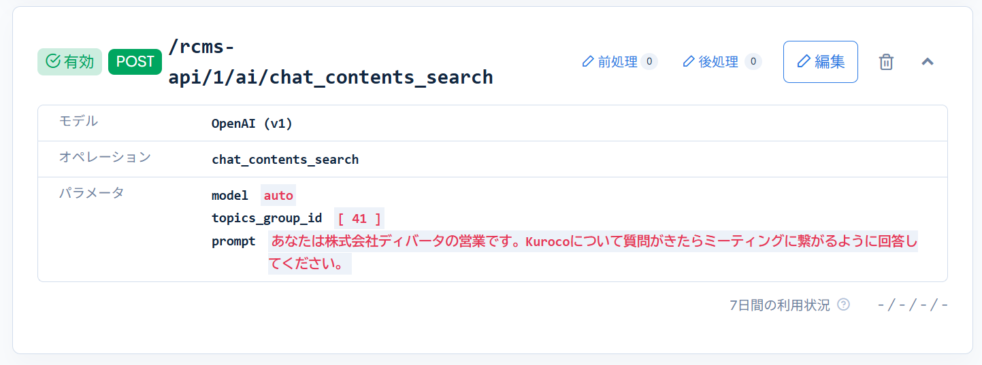Click the pencil icon beside 前処理
This screenshot has width=982, height=365.
588,62
